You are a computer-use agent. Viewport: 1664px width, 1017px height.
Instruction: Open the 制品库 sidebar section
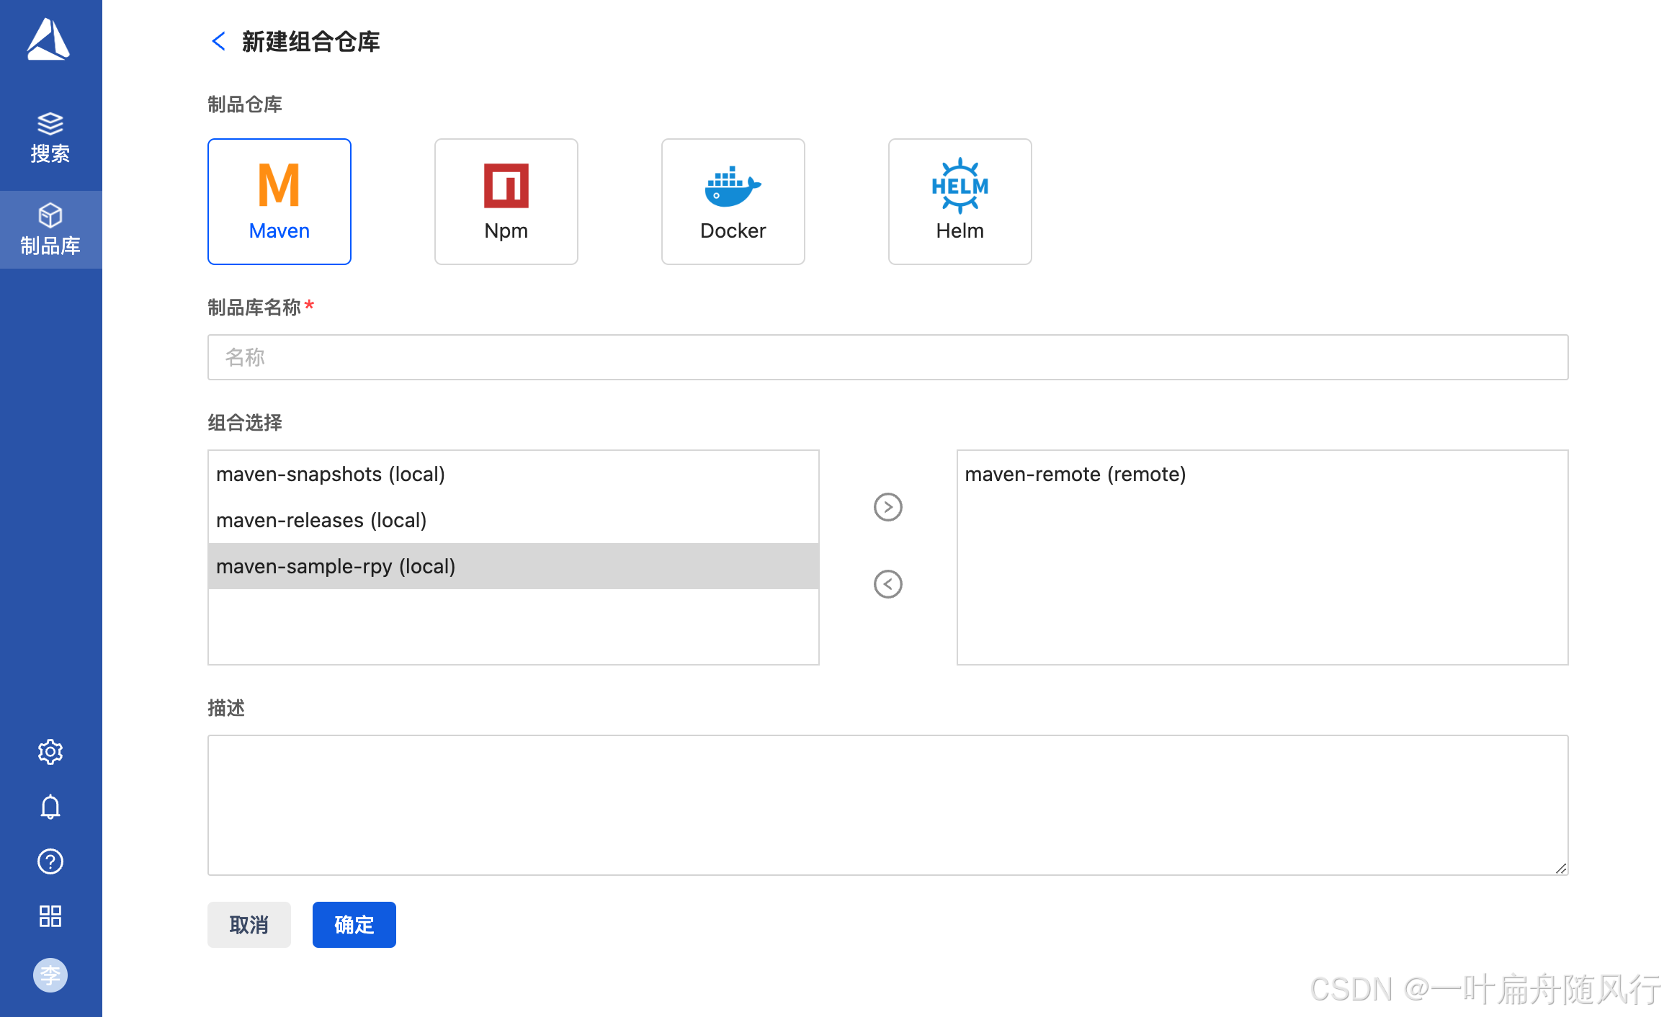tap(50, 230)
